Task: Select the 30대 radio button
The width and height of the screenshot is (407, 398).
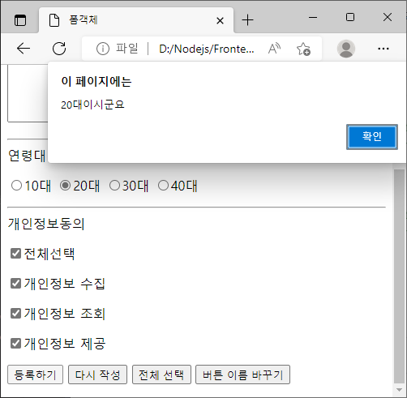Action: click(114, 186)
